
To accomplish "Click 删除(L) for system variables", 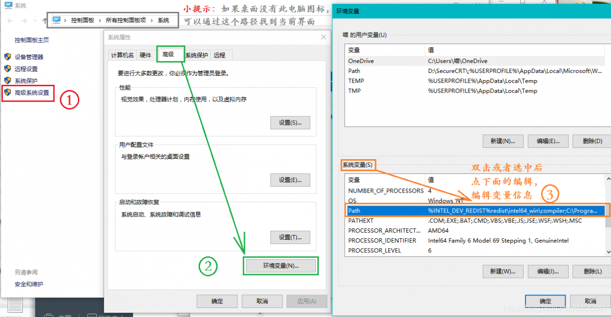I will 593,271.
